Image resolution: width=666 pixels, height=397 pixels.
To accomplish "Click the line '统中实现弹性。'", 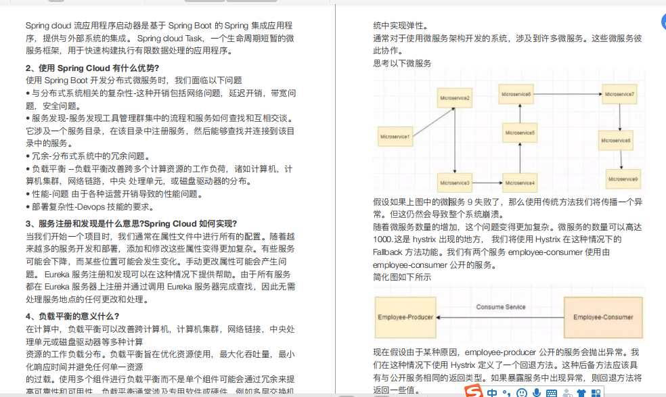I will (x=402, y=26).
